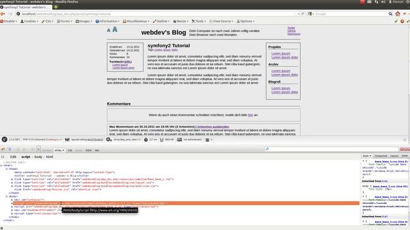This screenshot has height=230, width=410.
Task: Click the red error status icon in toolbar
Action: click(x=402, y=21)
